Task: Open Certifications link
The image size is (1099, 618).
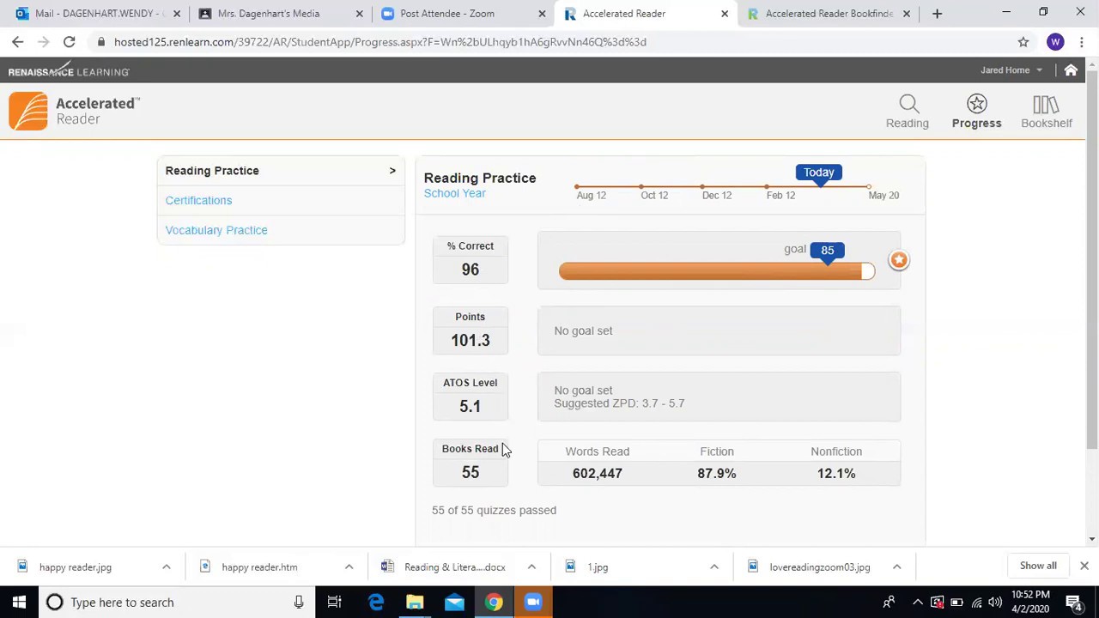Action: click(198, 200)
